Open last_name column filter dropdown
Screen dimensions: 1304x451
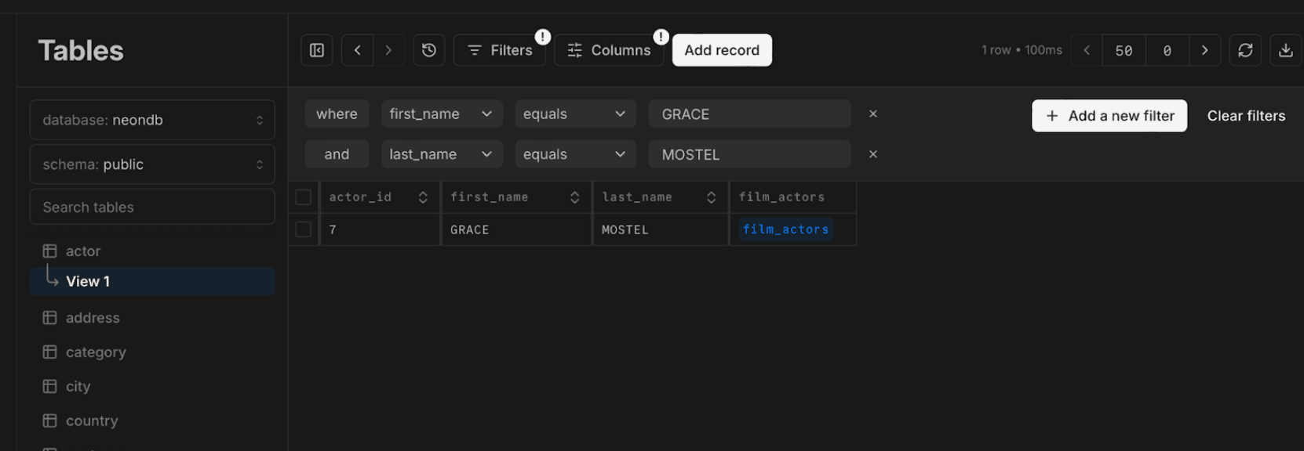pyautogui.click(x=441, y=155)
